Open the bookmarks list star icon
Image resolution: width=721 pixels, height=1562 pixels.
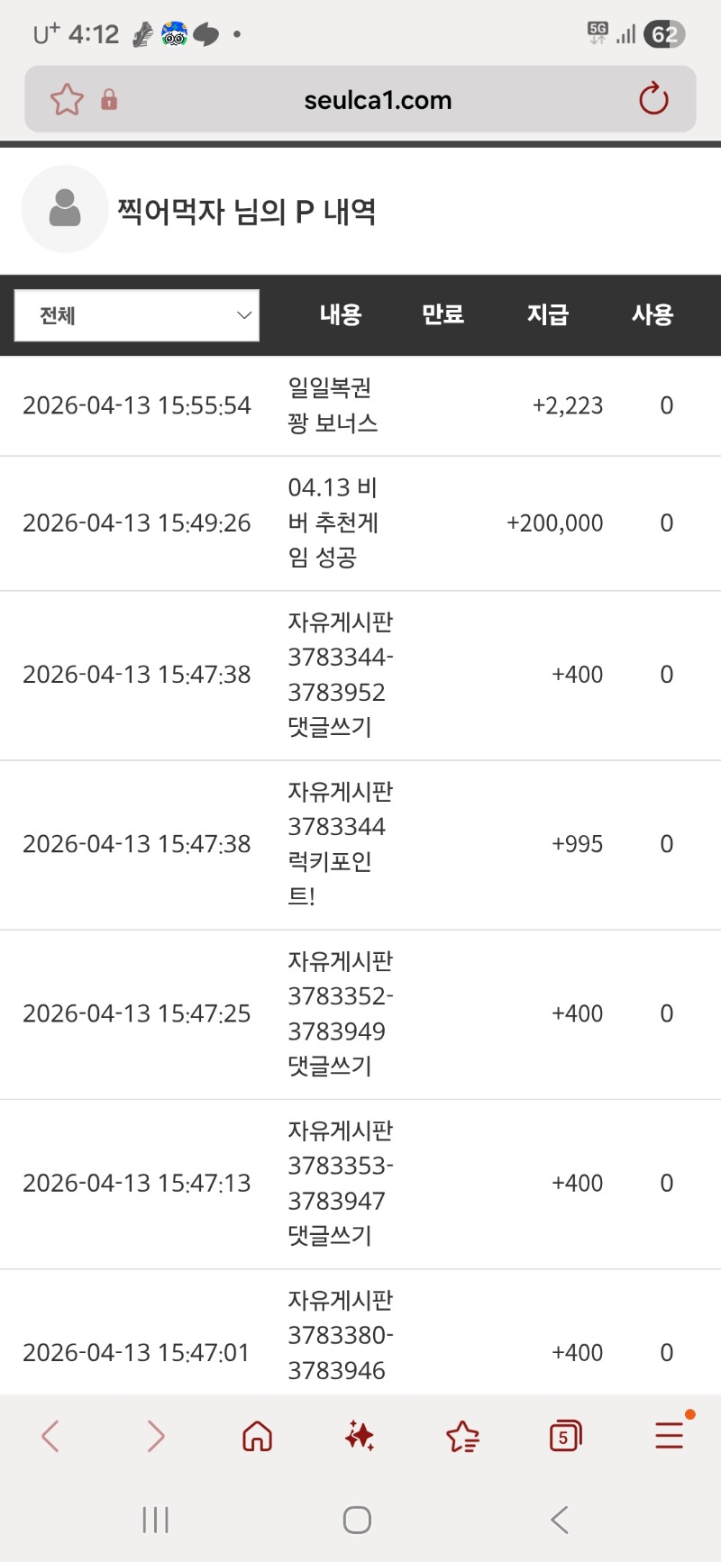(462, 1436)
